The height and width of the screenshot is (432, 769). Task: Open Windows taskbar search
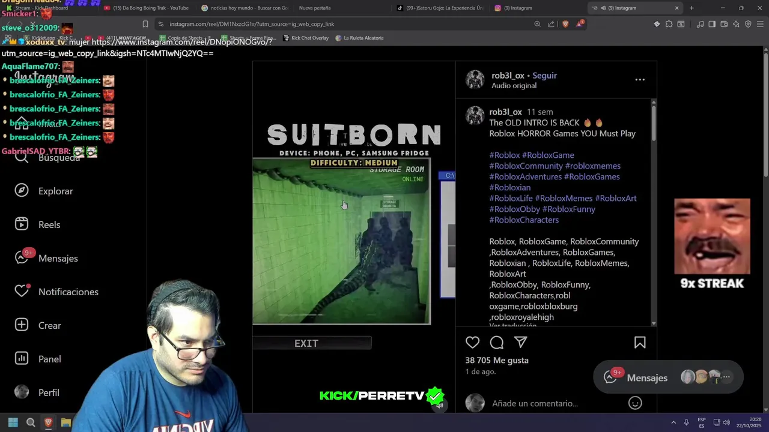coord(31,422)
